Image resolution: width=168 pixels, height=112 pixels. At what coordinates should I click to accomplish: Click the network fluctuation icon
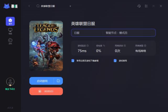(125, 46)
